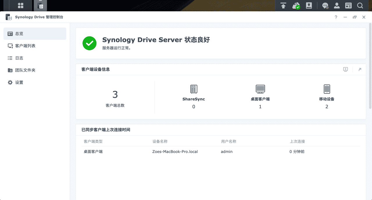The image size is (372, 200).
Task: Select Zoes-MacBook-Pro.local device name
Action: (x=175, y=152)
